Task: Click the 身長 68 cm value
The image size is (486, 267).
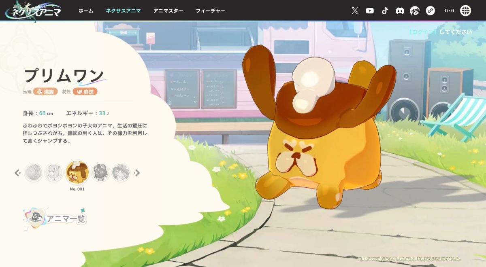Action: (x=38, y=113)
